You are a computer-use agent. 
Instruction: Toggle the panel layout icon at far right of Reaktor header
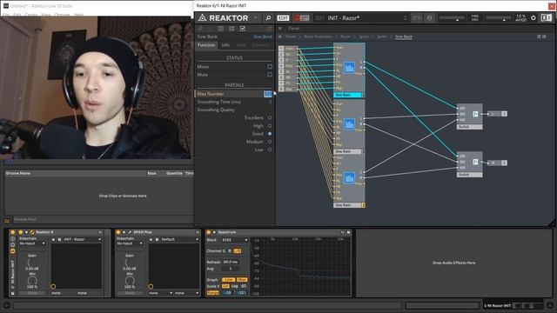pyautogui.click(x=547, y=17)
